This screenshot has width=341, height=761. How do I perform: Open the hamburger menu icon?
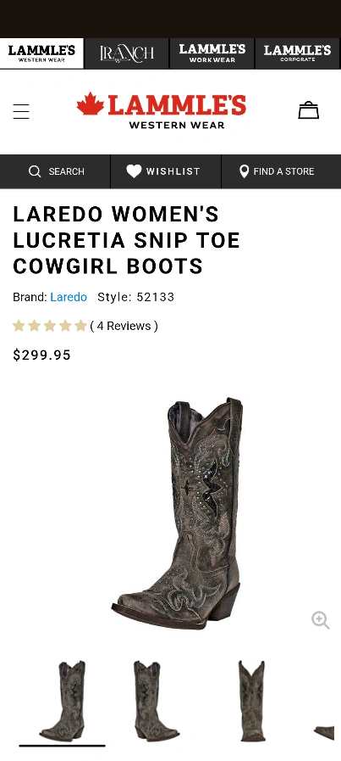pos(21,112)
